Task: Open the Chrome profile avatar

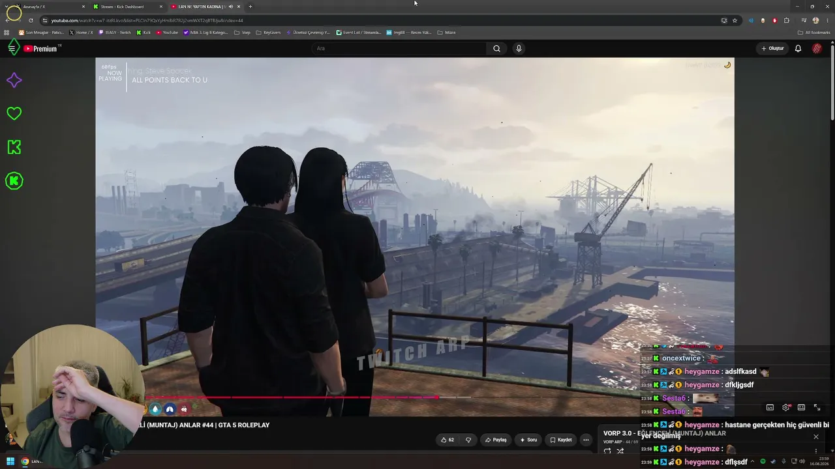Action: 815,20
